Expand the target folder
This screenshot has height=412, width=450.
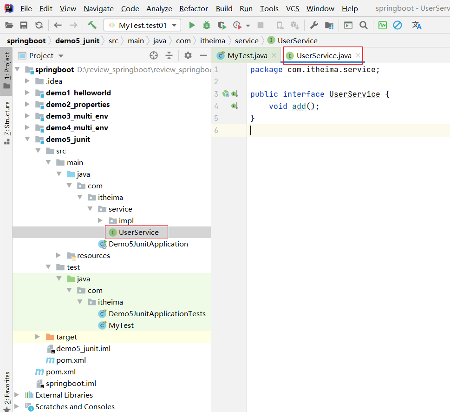coord(38,337)
